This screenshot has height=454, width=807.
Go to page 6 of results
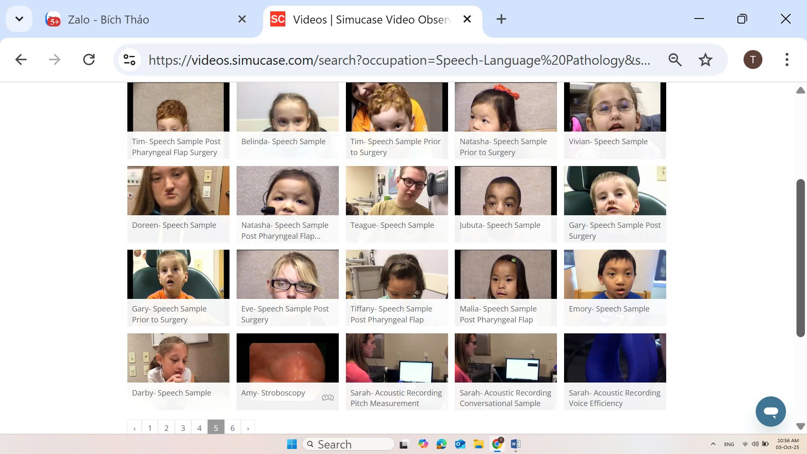(x=232, y=428)
